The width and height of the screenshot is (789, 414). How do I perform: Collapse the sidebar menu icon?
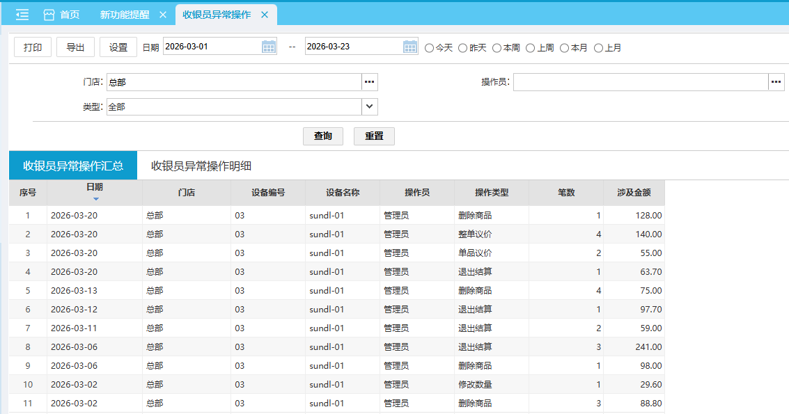22,15
